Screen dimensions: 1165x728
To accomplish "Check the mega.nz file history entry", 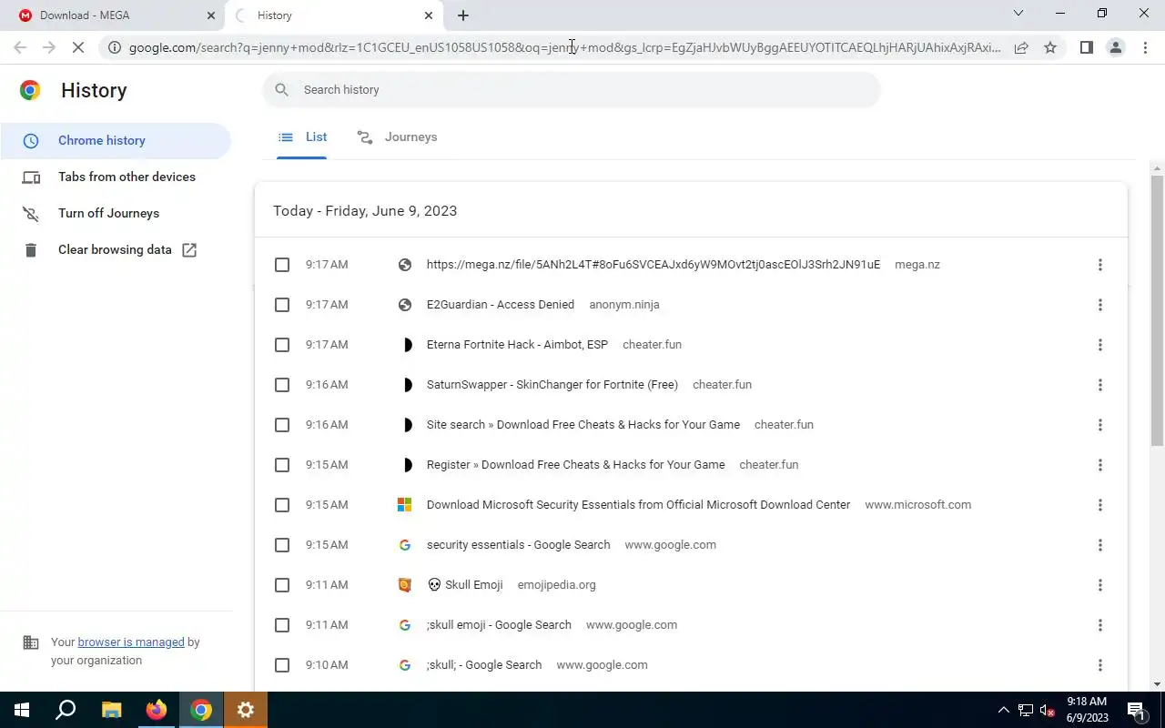I will (282, 265).
